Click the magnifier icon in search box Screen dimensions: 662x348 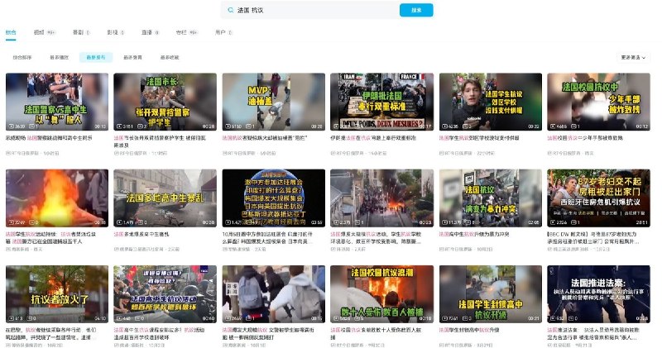231,10
